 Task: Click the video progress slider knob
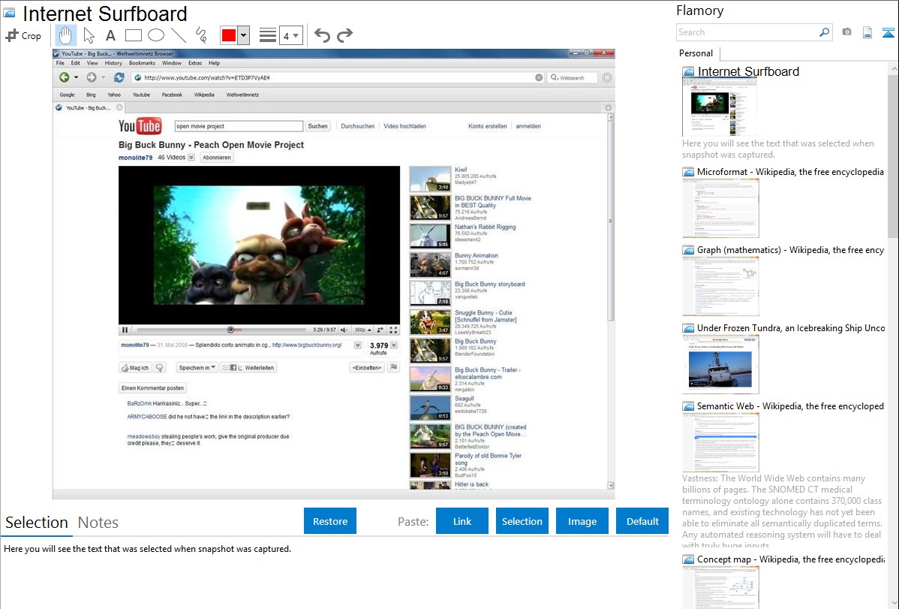pyautogui.click(x=230, y=330)
